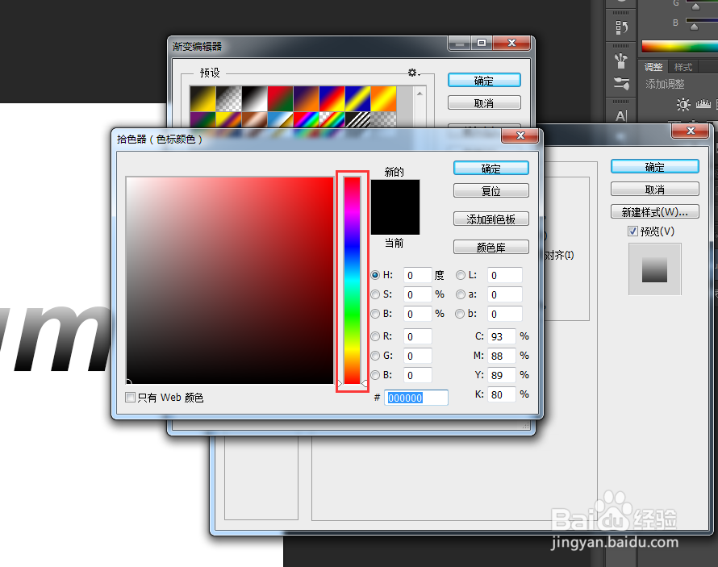
Task: Open the History panel icon
Action: point(621,27)
